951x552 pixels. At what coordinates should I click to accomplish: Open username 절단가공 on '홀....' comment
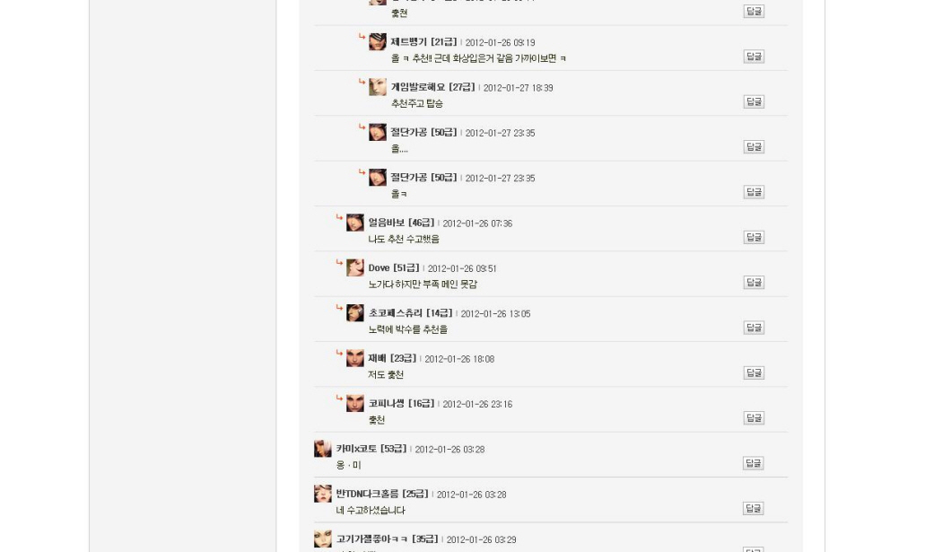423,132
